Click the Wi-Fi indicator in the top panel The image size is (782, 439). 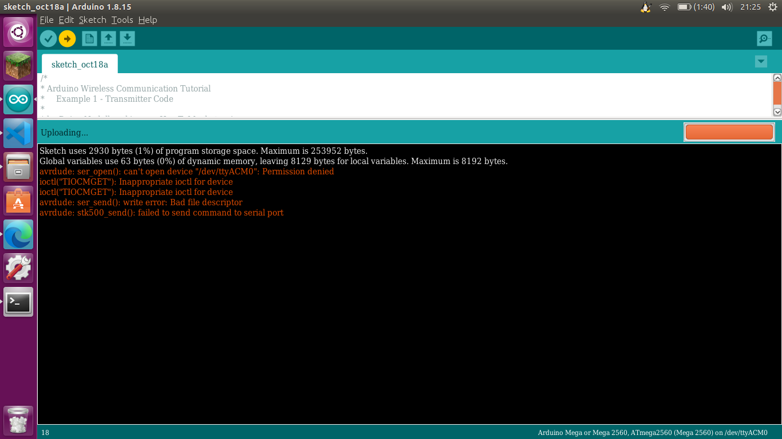663,7
